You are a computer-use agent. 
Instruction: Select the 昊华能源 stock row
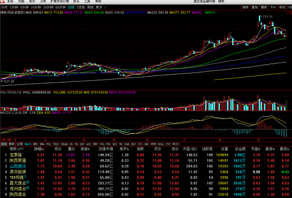click(x=146, y=172)
